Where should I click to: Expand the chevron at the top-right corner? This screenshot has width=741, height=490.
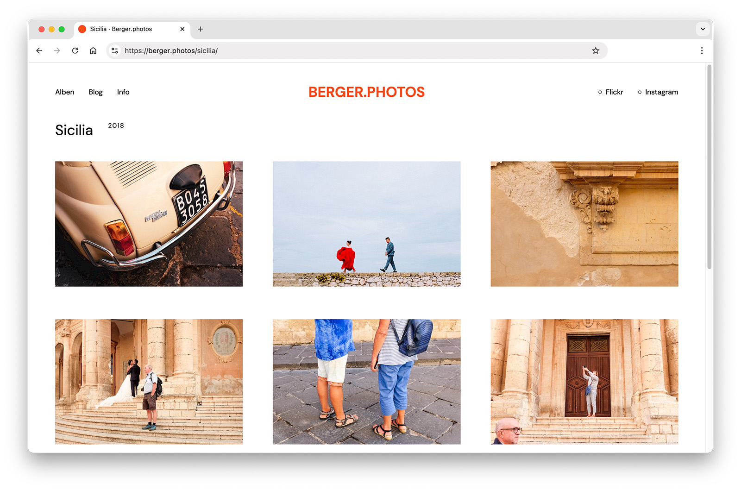click(703, 29)
